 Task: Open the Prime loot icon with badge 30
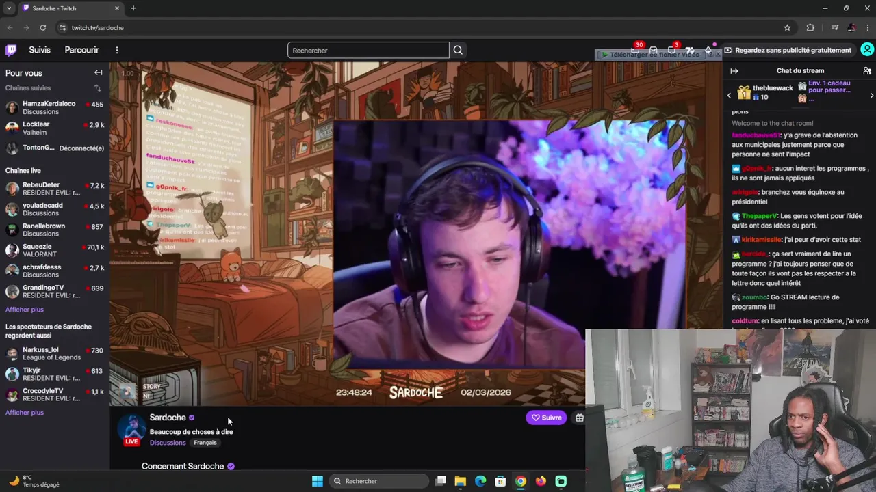click(634, 50)
